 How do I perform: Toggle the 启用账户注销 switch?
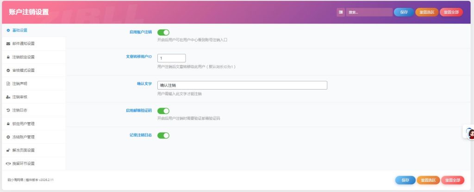click(163, 32)
